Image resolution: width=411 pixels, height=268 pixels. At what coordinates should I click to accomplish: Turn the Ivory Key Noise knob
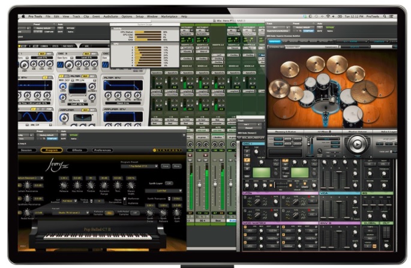click(x=77, y=186)
